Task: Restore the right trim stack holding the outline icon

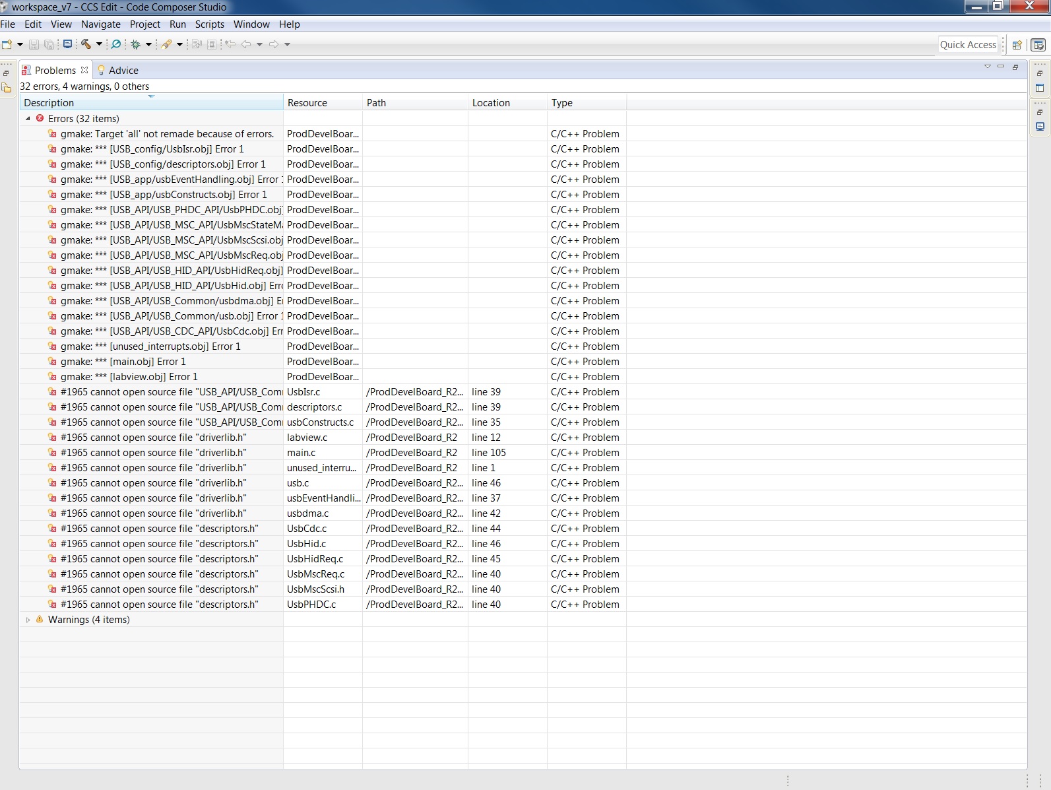Action: click(1040, 73)
